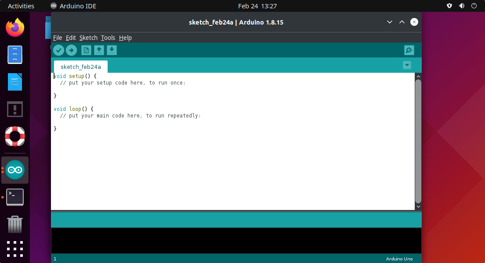Open the File menu
The width and height of the screenshot is (485, 263).
58,38
